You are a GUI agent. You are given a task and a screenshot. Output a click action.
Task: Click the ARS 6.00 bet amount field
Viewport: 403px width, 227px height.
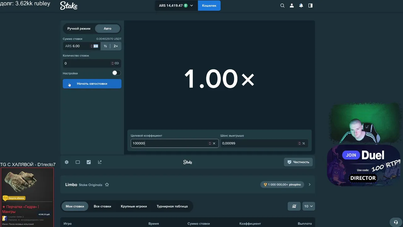[x=81, y=46]
